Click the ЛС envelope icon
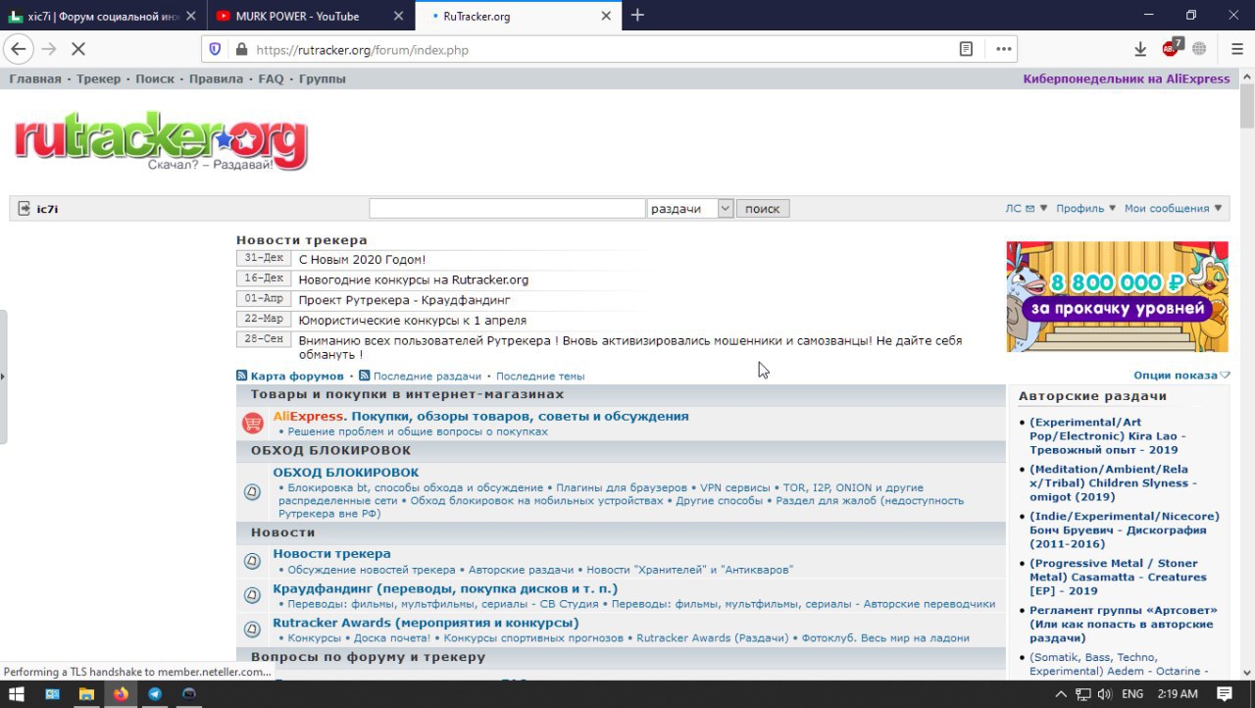This screenshot has width=1255, height=708. tap(1029, 208)
